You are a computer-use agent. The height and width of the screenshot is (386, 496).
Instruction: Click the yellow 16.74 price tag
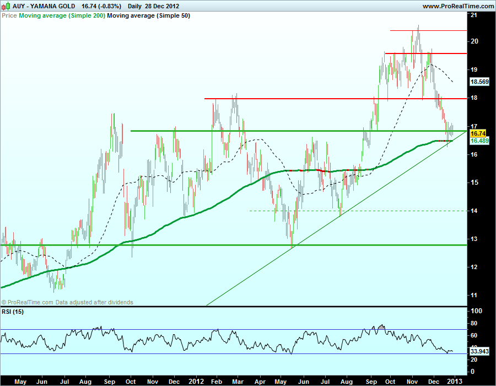(478, 133)
